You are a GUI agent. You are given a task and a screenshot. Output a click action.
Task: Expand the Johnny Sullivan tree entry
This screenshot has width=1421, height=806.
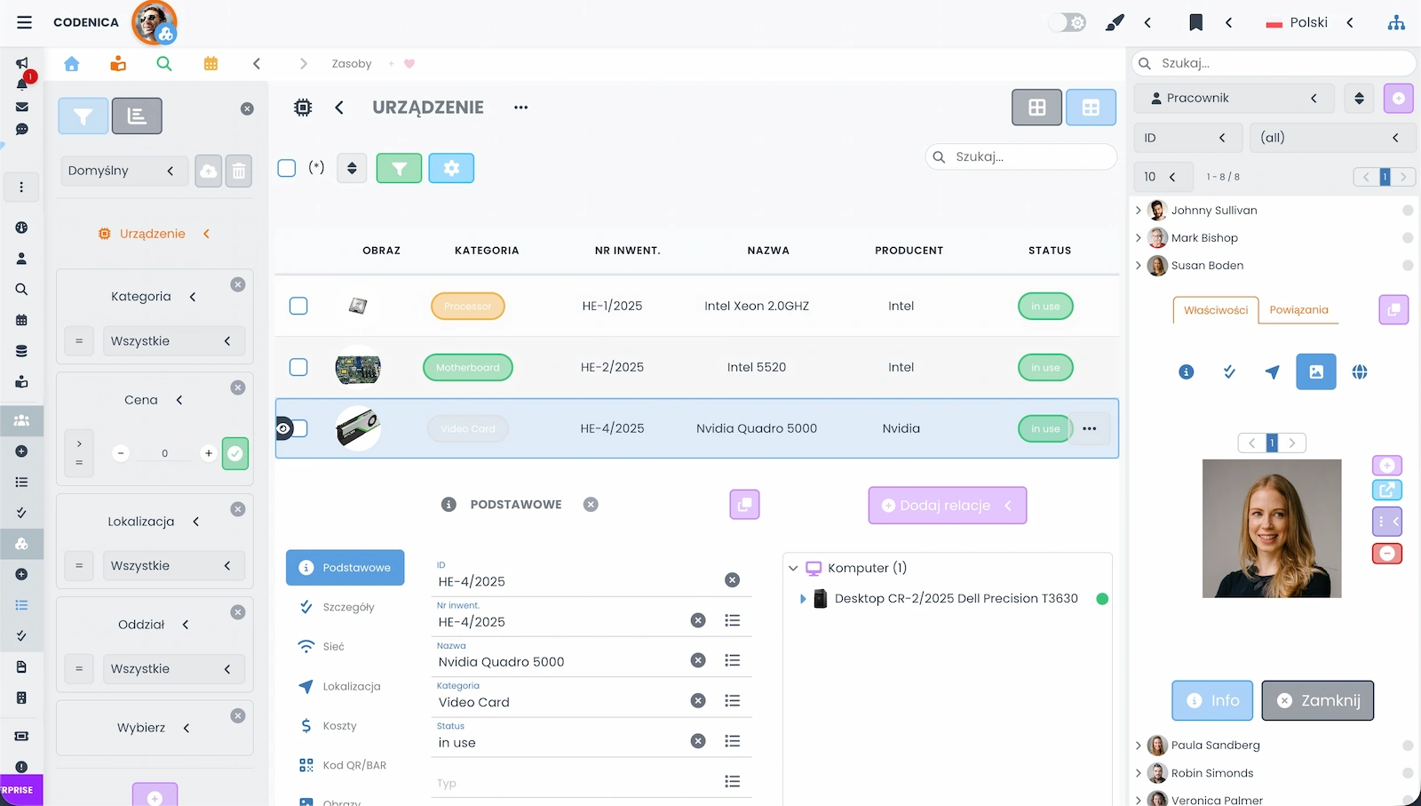(x=1139, y=211)
